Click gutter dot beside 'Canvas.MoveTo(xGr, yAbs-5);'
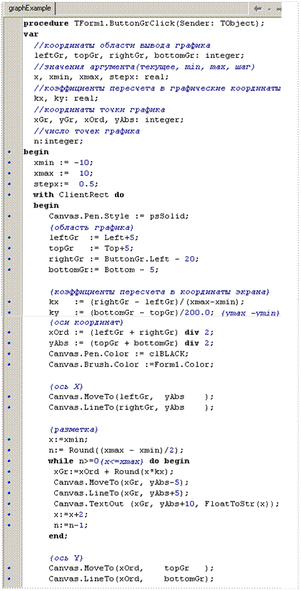Image resolution: width=301 pixels, height=591 pixels. tap(9, 483)
